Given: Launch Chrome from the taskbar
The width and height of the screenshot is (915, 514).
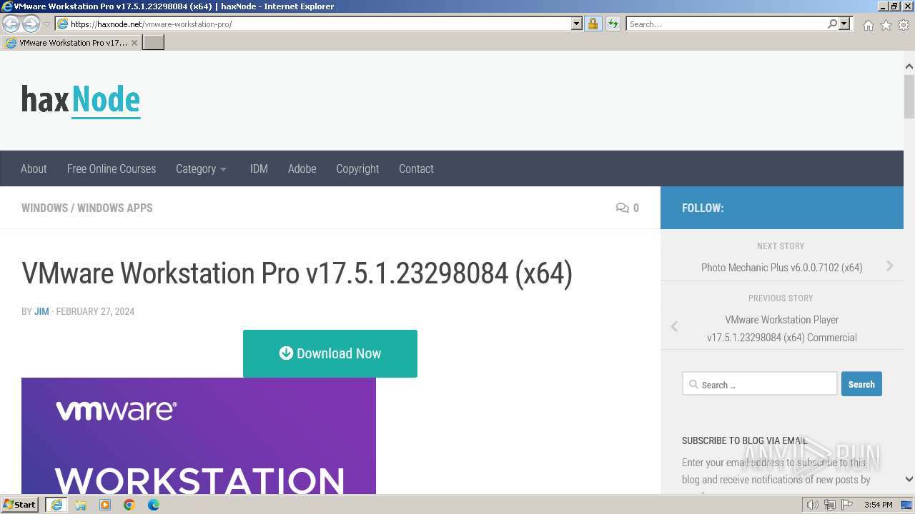Looking at the screenshot, I should coord(129,505).
